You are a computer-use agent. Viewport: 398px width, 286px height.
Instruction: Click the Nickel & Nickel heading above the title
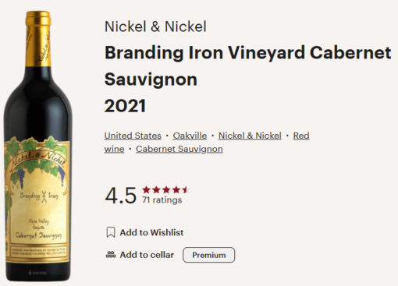point(155,26)
